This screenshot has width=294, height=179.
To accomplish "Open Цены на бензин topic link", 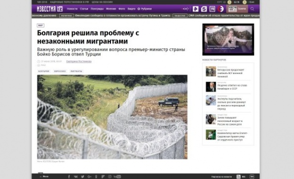I will [x=102, y=2].
